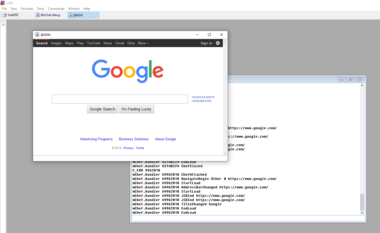Collapse the treebar minus toggle

pos(3,25)
